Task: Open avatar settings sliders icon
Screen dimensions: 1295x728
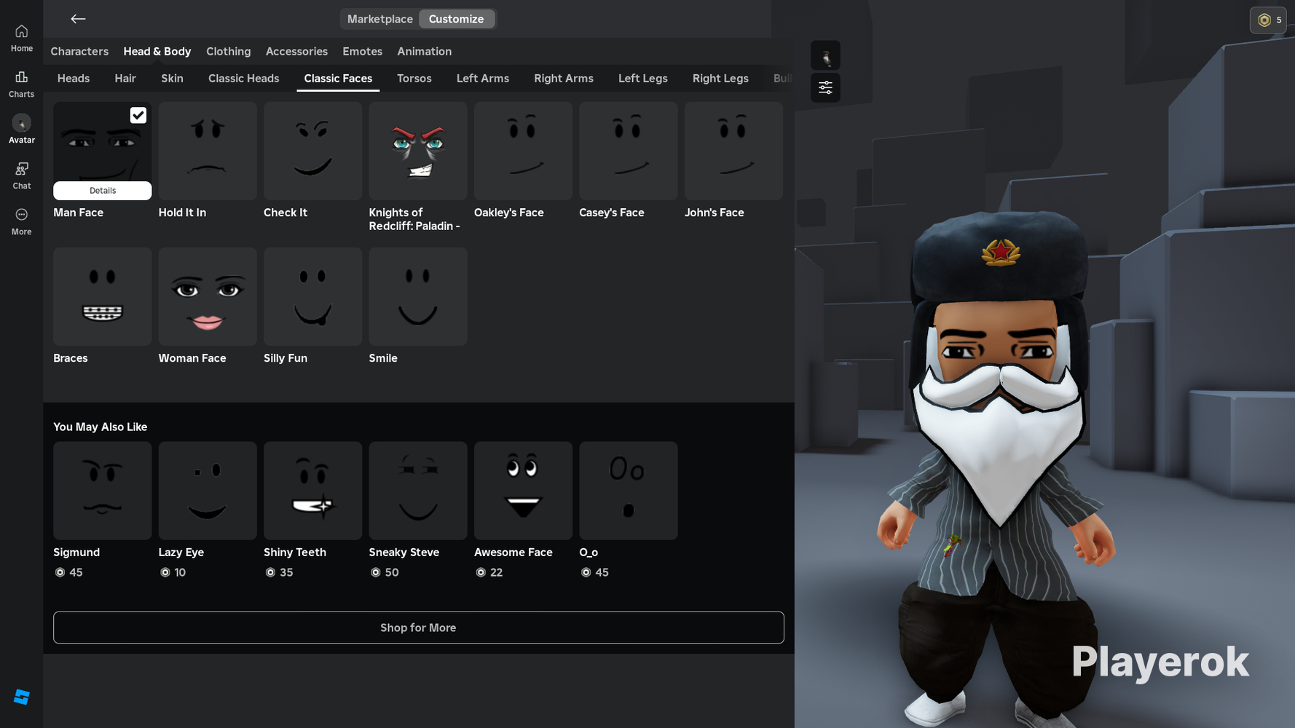Action: coord(825,87)
